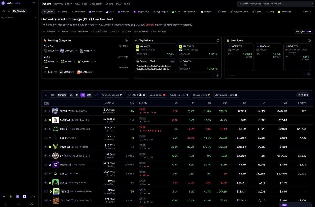The image size is (315, 207).
Task: Switch sort timeframe to 1h
Action: [77, 95]
